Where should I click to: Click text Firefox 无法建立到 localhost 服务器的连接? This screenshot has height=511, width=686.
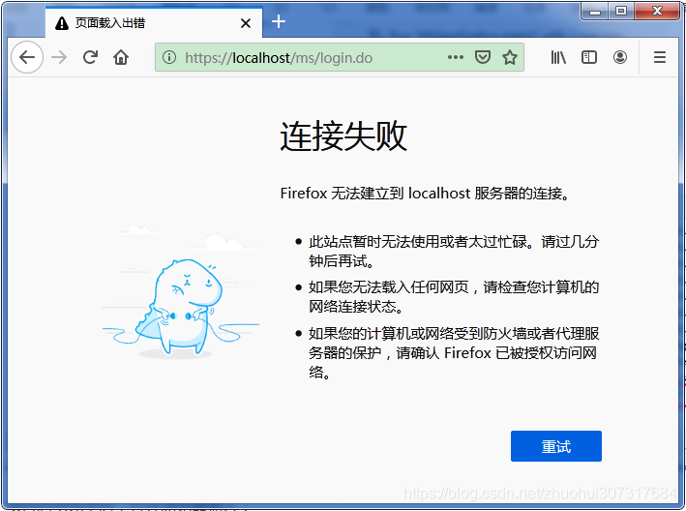pos(425,193)
